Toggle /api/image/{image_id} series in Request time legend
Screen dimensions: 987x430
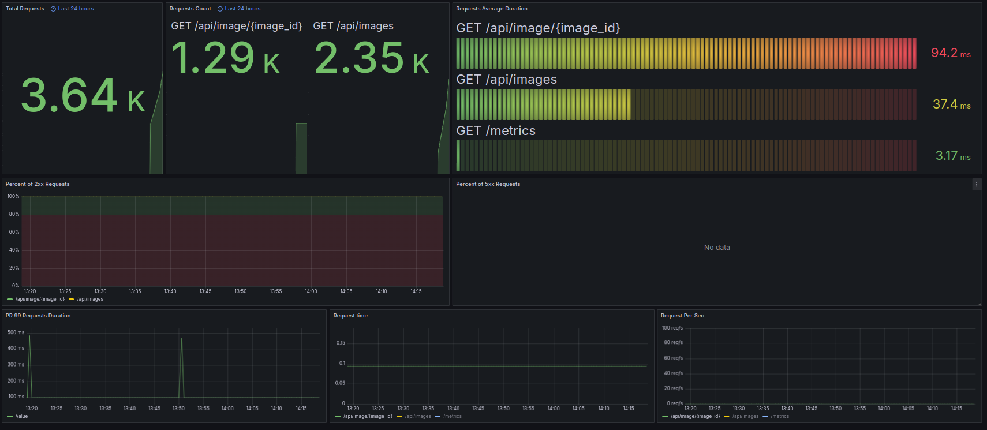pyautogui.click(x=368, y=416)
